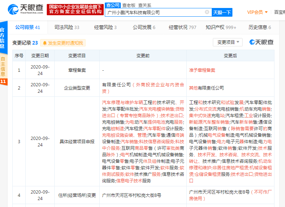
Task: Click the 变更前 column header
Action: [143, 55]
